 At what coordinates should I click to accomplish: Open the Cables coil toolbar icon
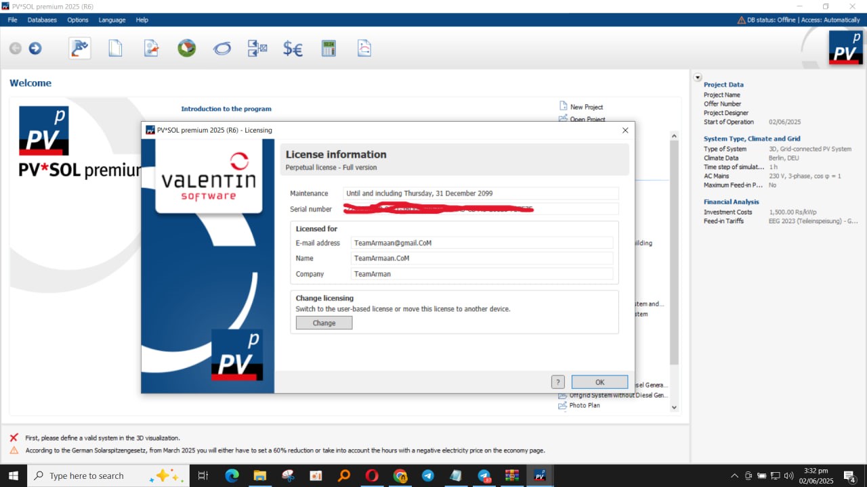[x=222, y=48]
